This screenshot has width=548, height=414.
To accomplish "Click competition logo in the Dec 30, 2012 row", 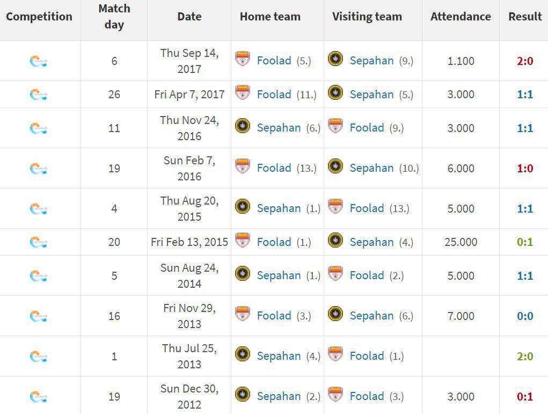I will (x=39, y=397).
